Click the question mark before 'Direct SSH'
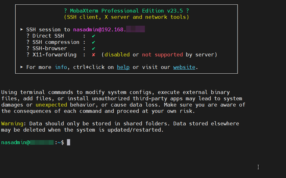This screenshot has height=178, width=286. (x=28, y=36)
